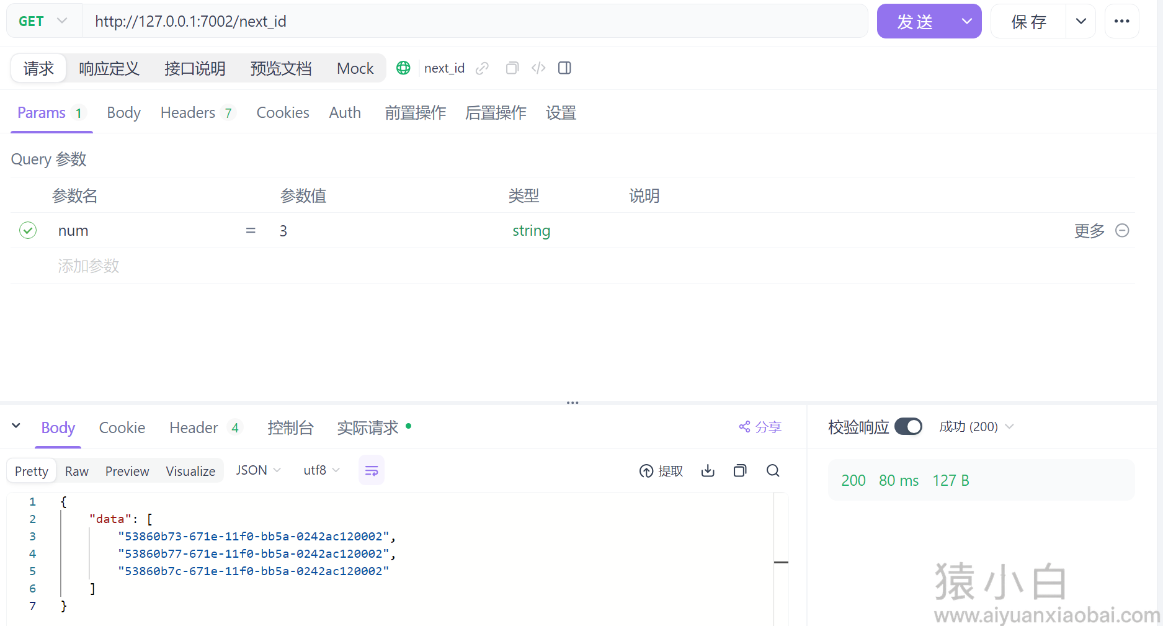
Task: Expand the JSON format dropdown
Action: [258, 470]
